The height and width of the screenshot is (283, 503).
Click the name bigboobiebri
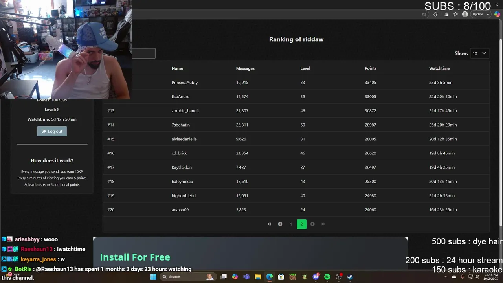tap(184, 196)
